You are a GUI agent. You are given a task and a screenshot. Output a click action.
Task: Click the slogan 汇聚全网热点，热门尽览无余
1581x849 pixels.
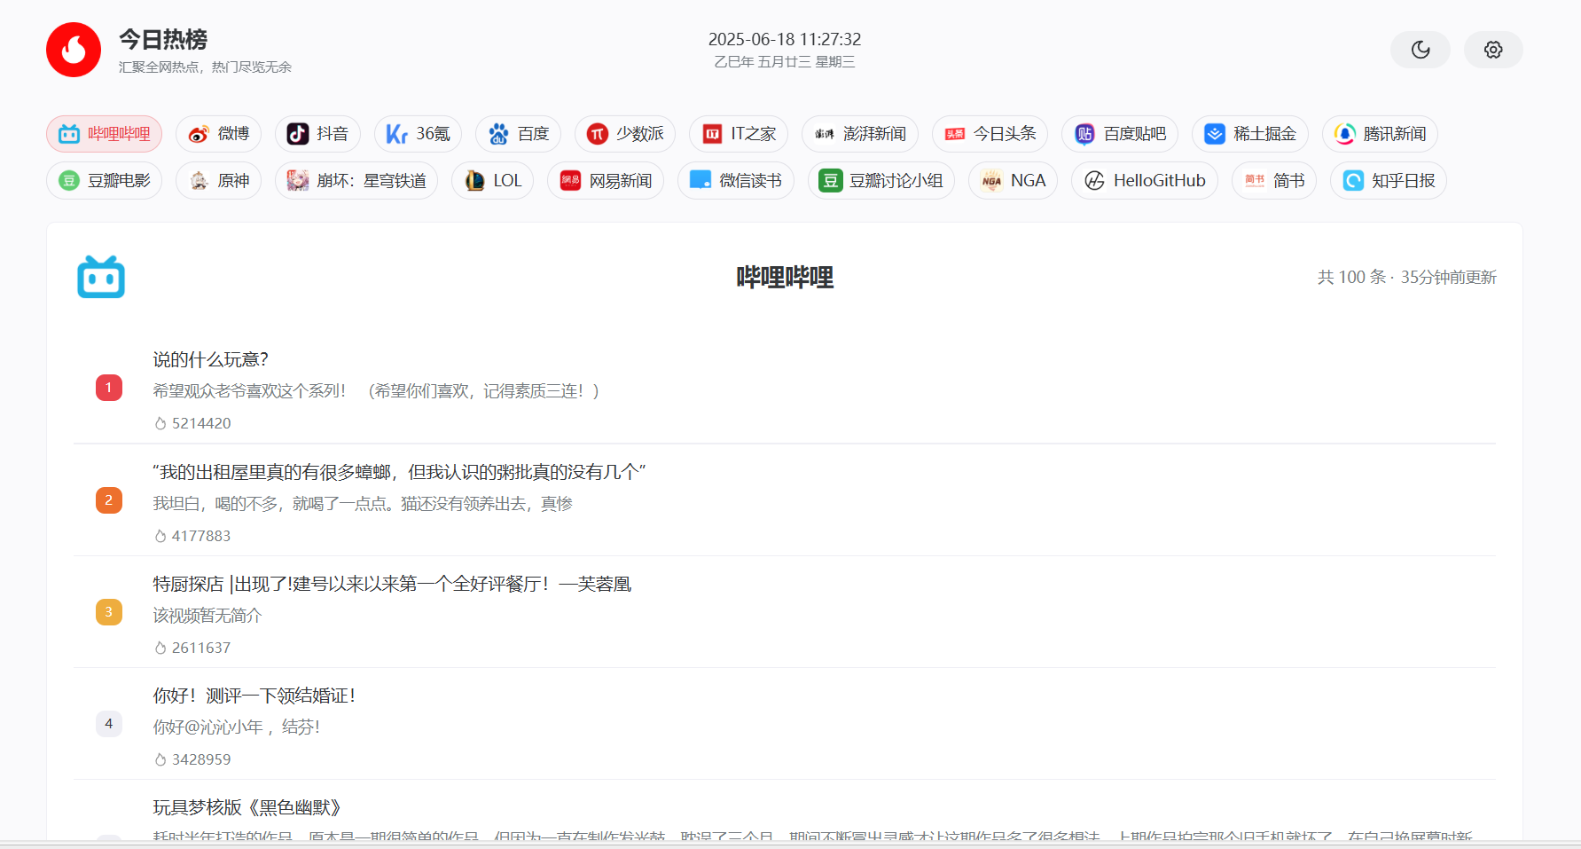point(205,67)
